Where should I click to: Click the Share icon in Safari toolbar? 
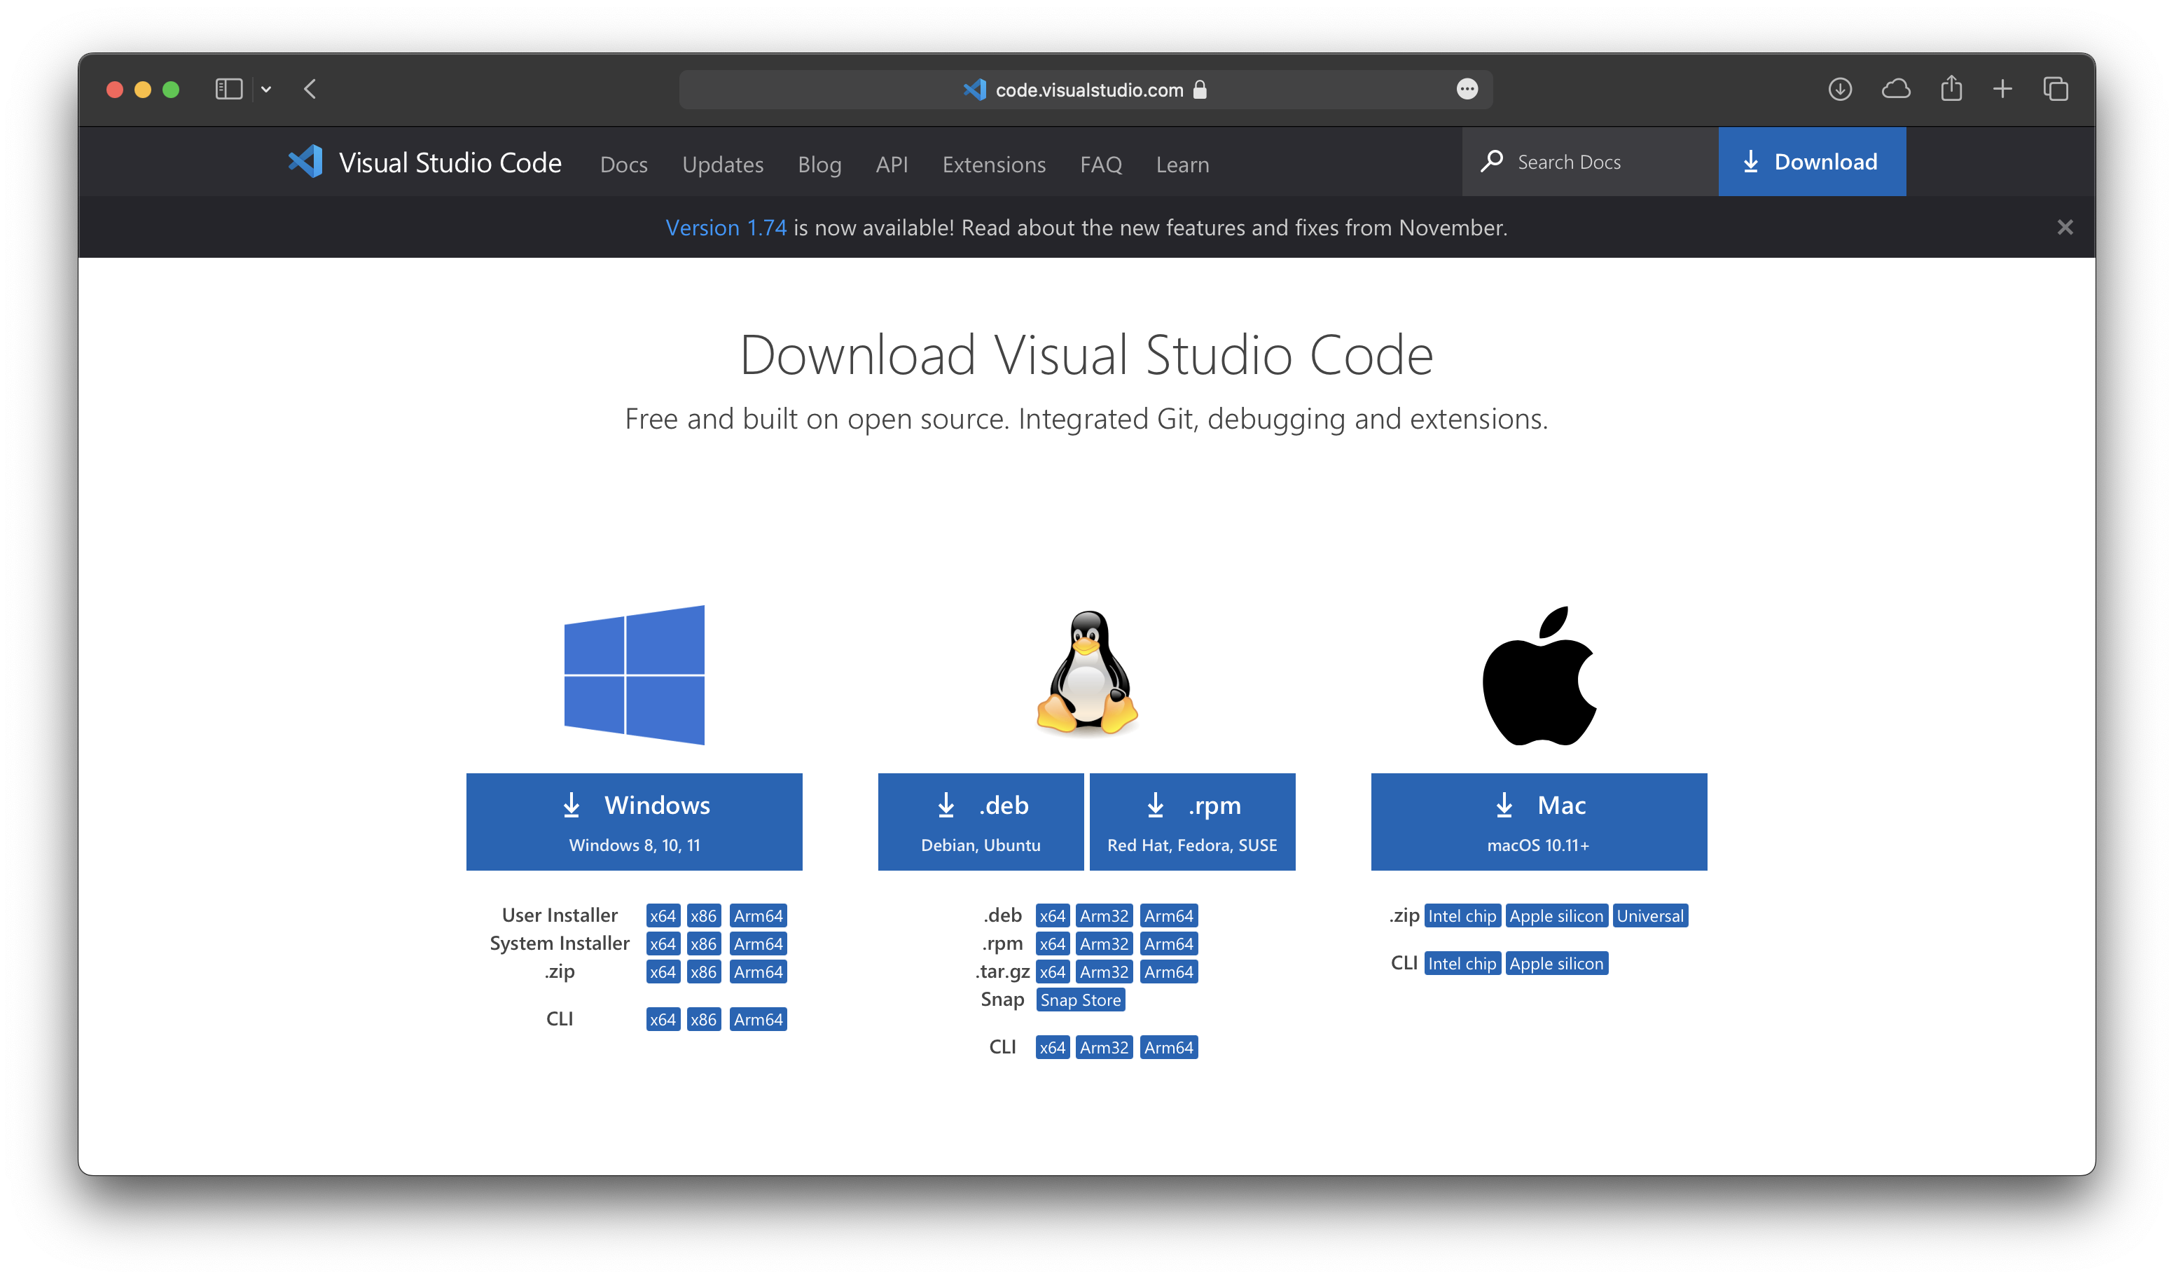coord(1951,89)
